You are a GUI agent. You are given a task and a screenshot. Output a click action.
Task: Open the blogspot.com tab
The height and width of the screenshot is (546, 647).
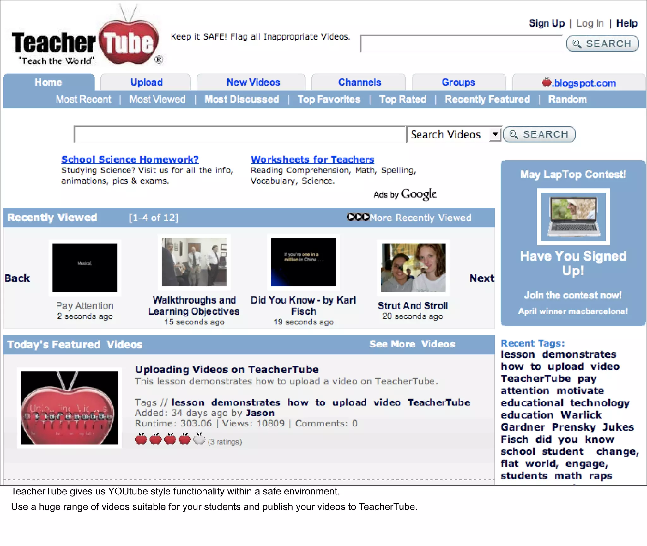pos(579,83)
